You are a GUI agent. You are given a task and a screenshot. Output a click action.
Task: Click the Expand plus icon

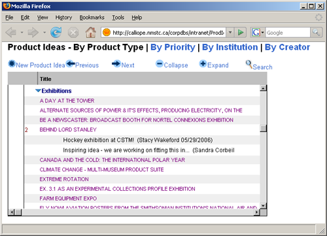(x=203, y=64)
